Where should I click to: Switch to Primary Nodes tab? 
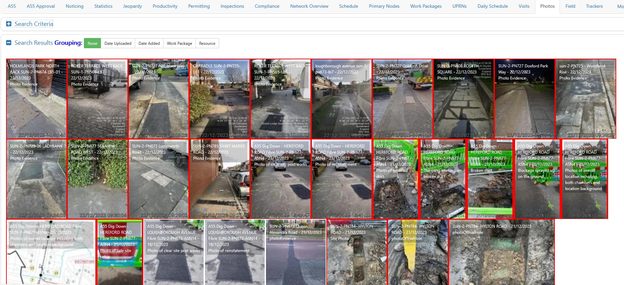tap(384, 6)
